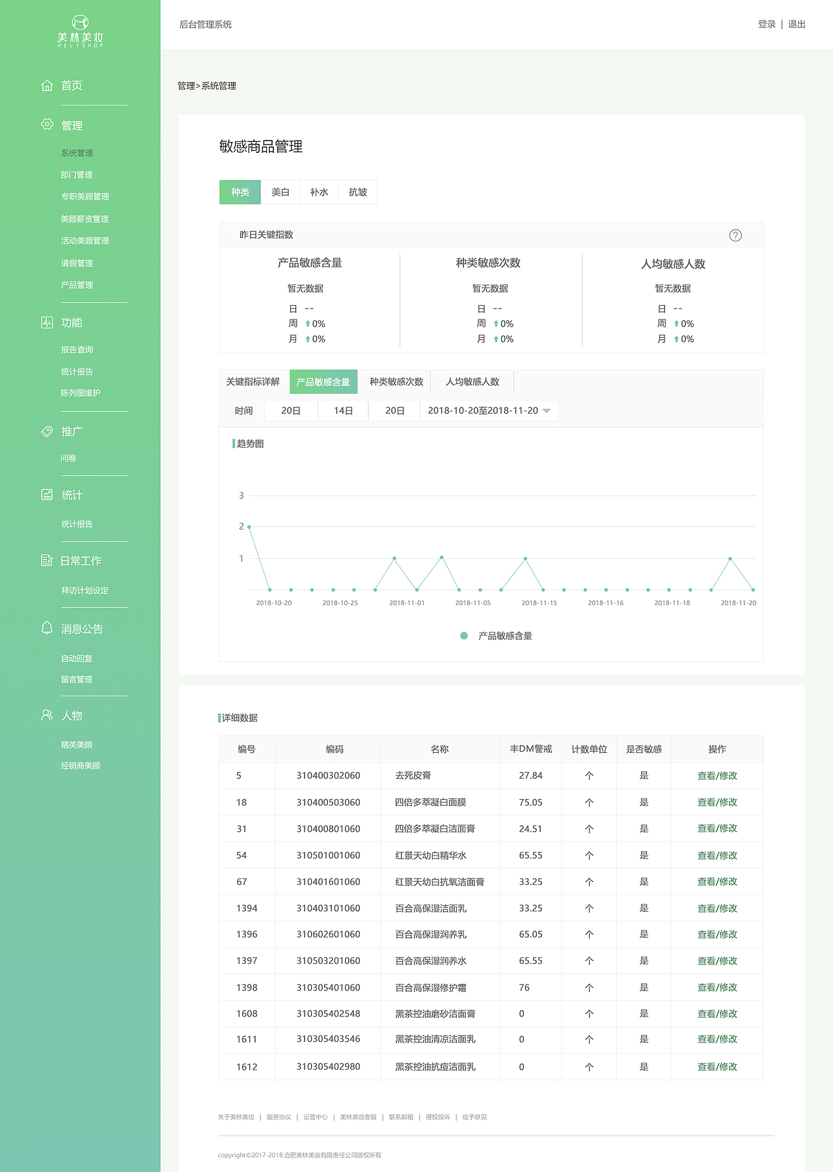Open 系统管理 in sidebar

click(x=77, y=153)
